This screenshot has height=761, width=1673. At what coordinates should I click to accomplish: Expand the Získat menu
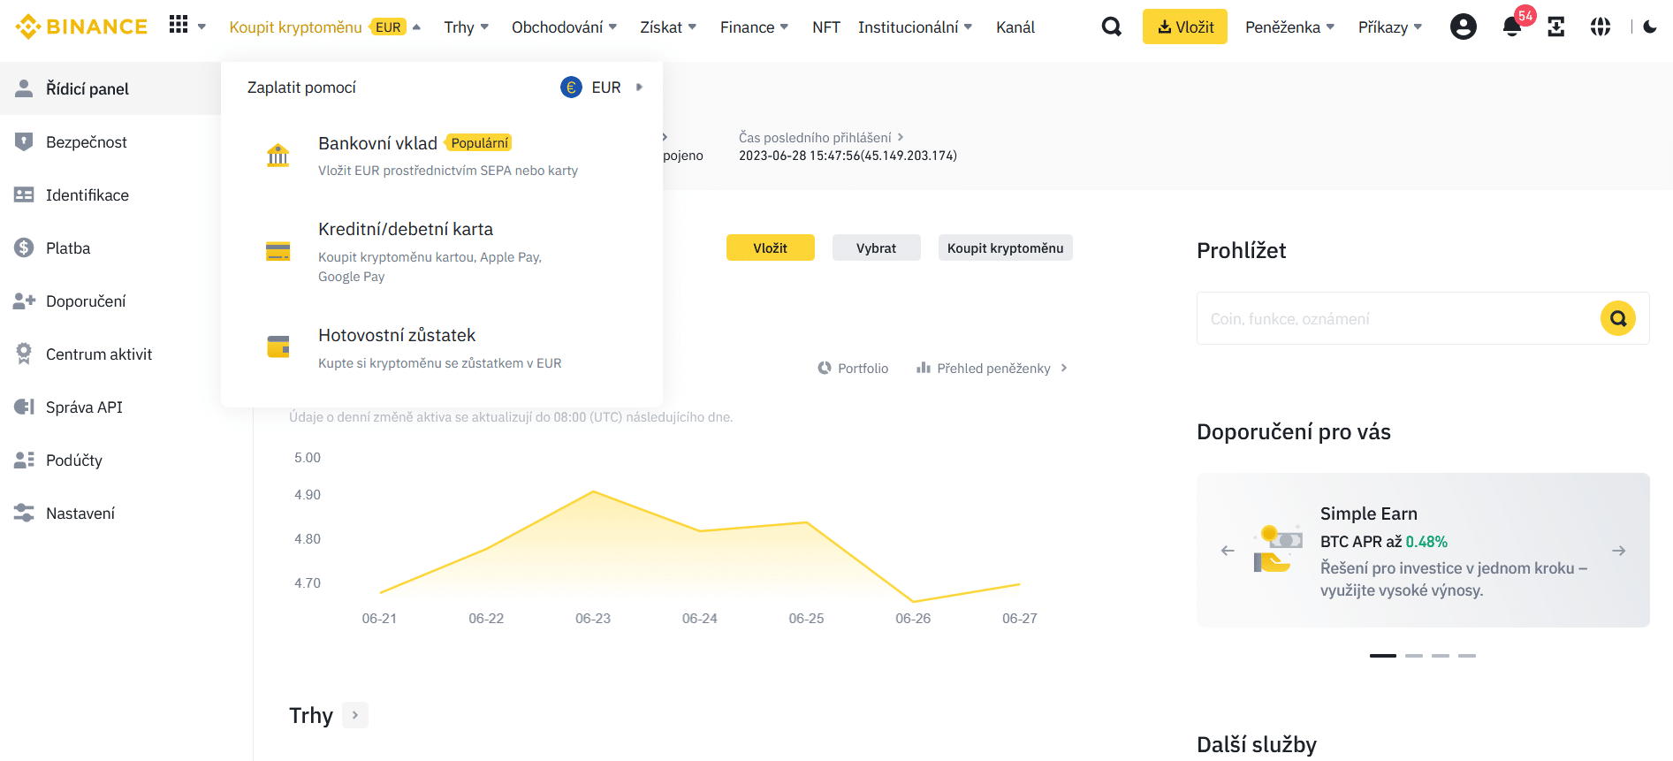(669, 27)
